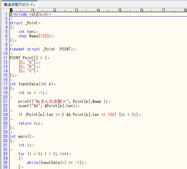Click the ruler at column mark 7
Screen dimensions: 187x169
coord(164,10)
